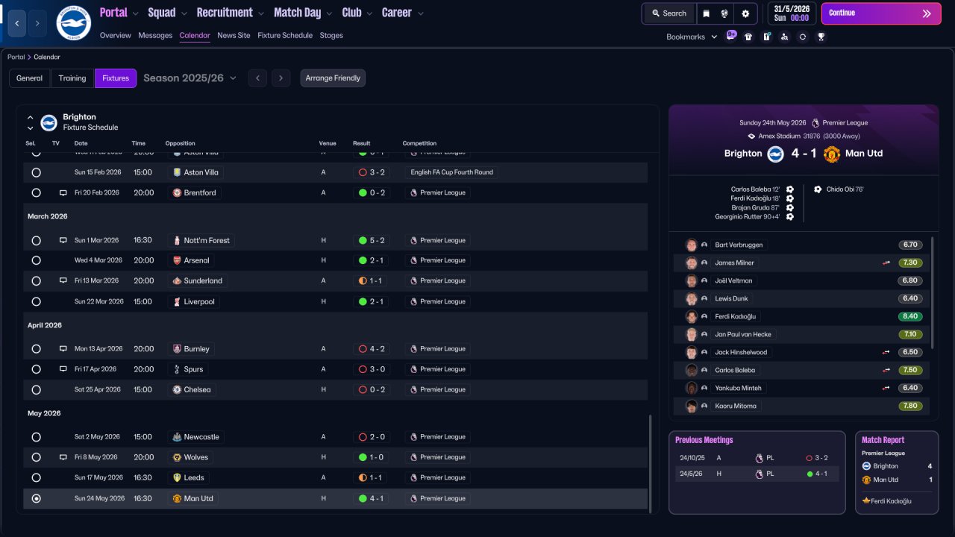
Task: Click the substitution icon next to James Milner
Action: coord(886,263)
